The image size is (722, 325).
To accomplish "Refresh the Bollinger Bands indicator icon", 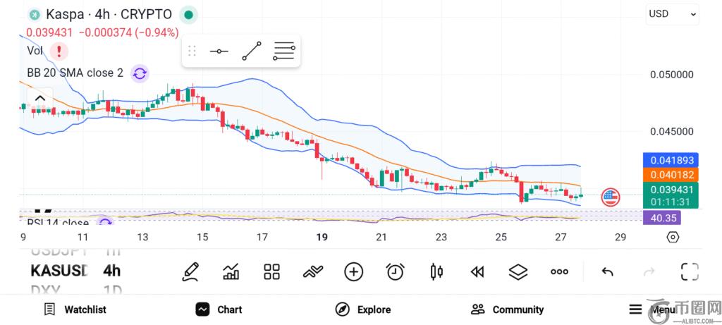I will (x=140, y=73).
